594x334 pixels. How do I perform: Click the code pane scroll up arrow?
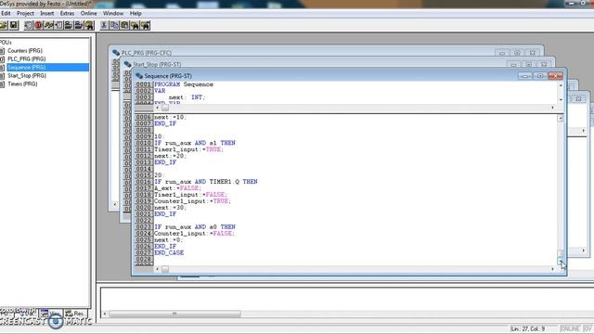[x=561, y=119]
